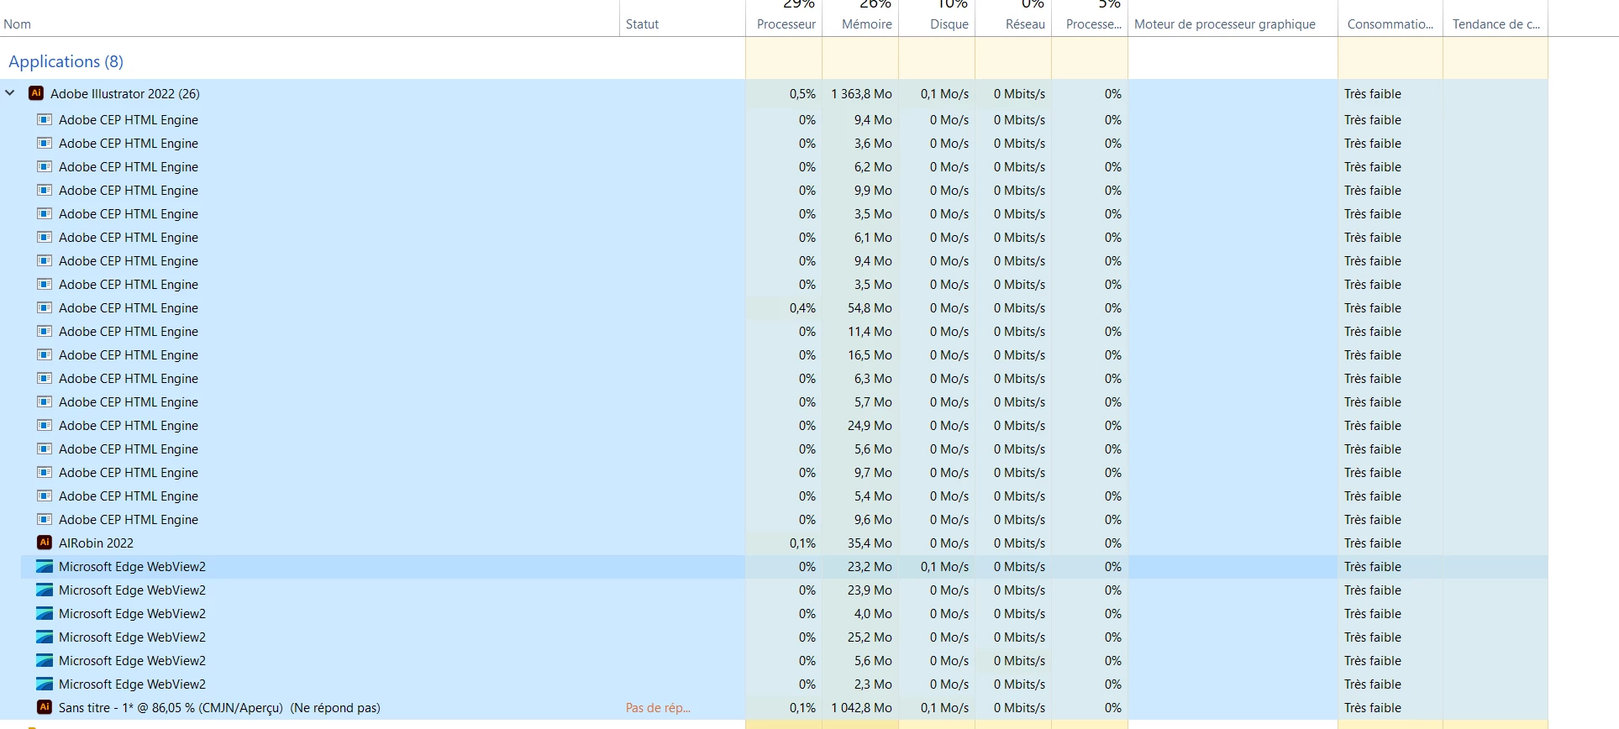Click the AIRobin 2022 process icon
Viewport: 1619px width, 729px height.
pos(45,543)
